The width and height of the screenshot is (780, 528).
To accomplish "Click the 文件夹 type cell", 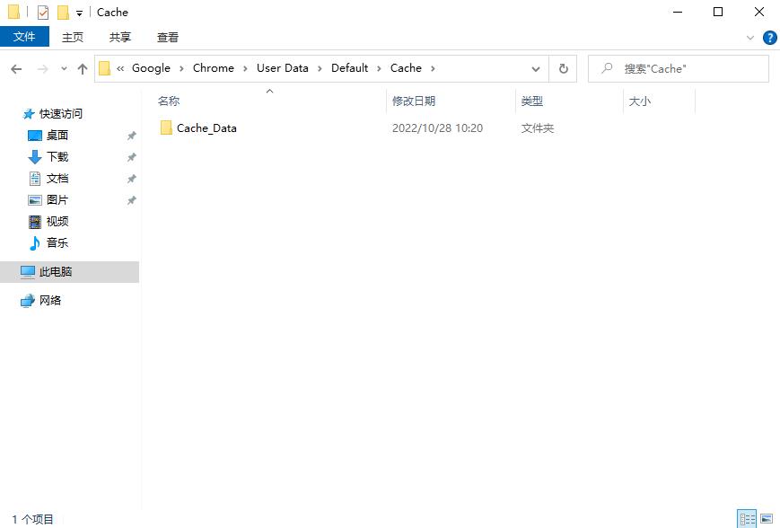I will point(538,128).
